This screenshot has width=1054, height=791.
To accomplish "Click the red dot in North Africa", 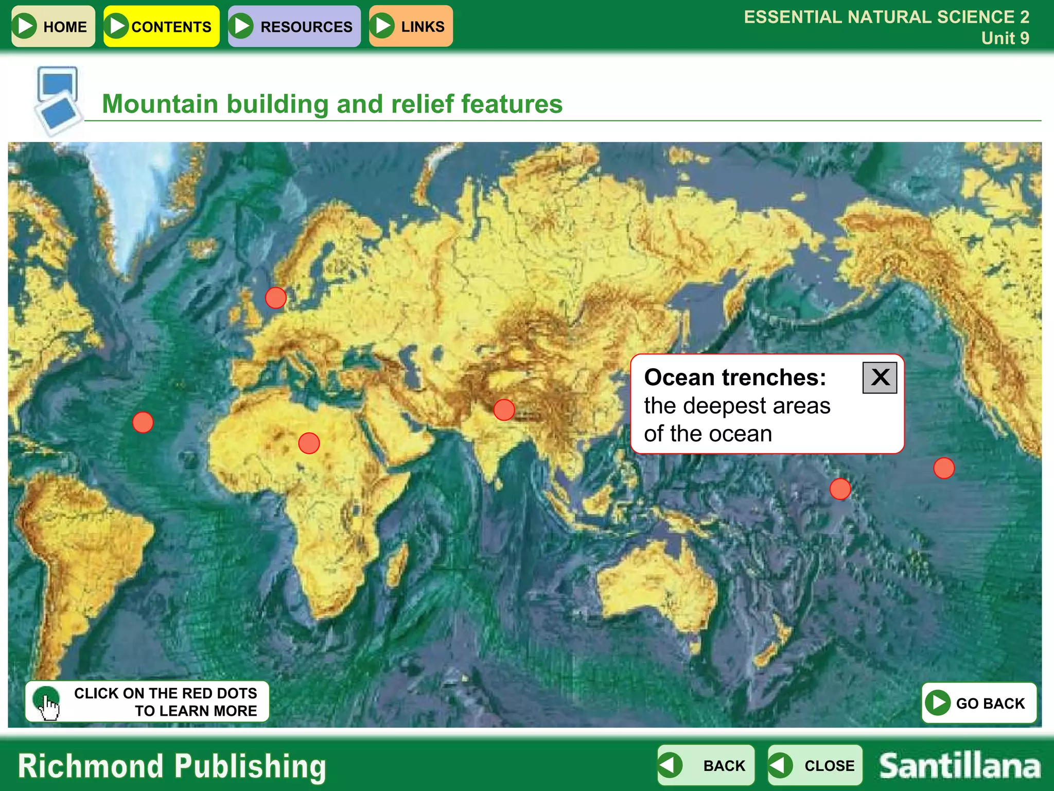I will pos(309,443).
